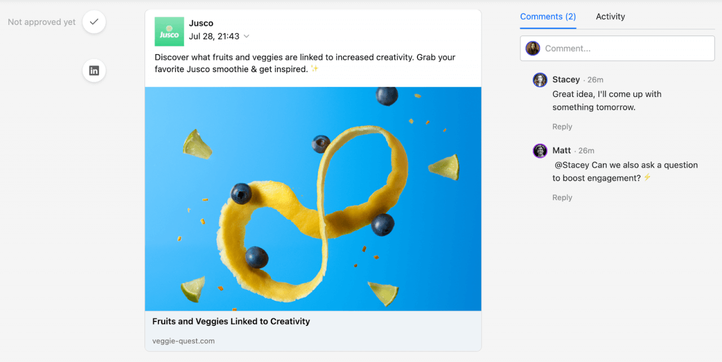Click the user avatar beside Comment field
722x362 pixels.
point(533,48)
